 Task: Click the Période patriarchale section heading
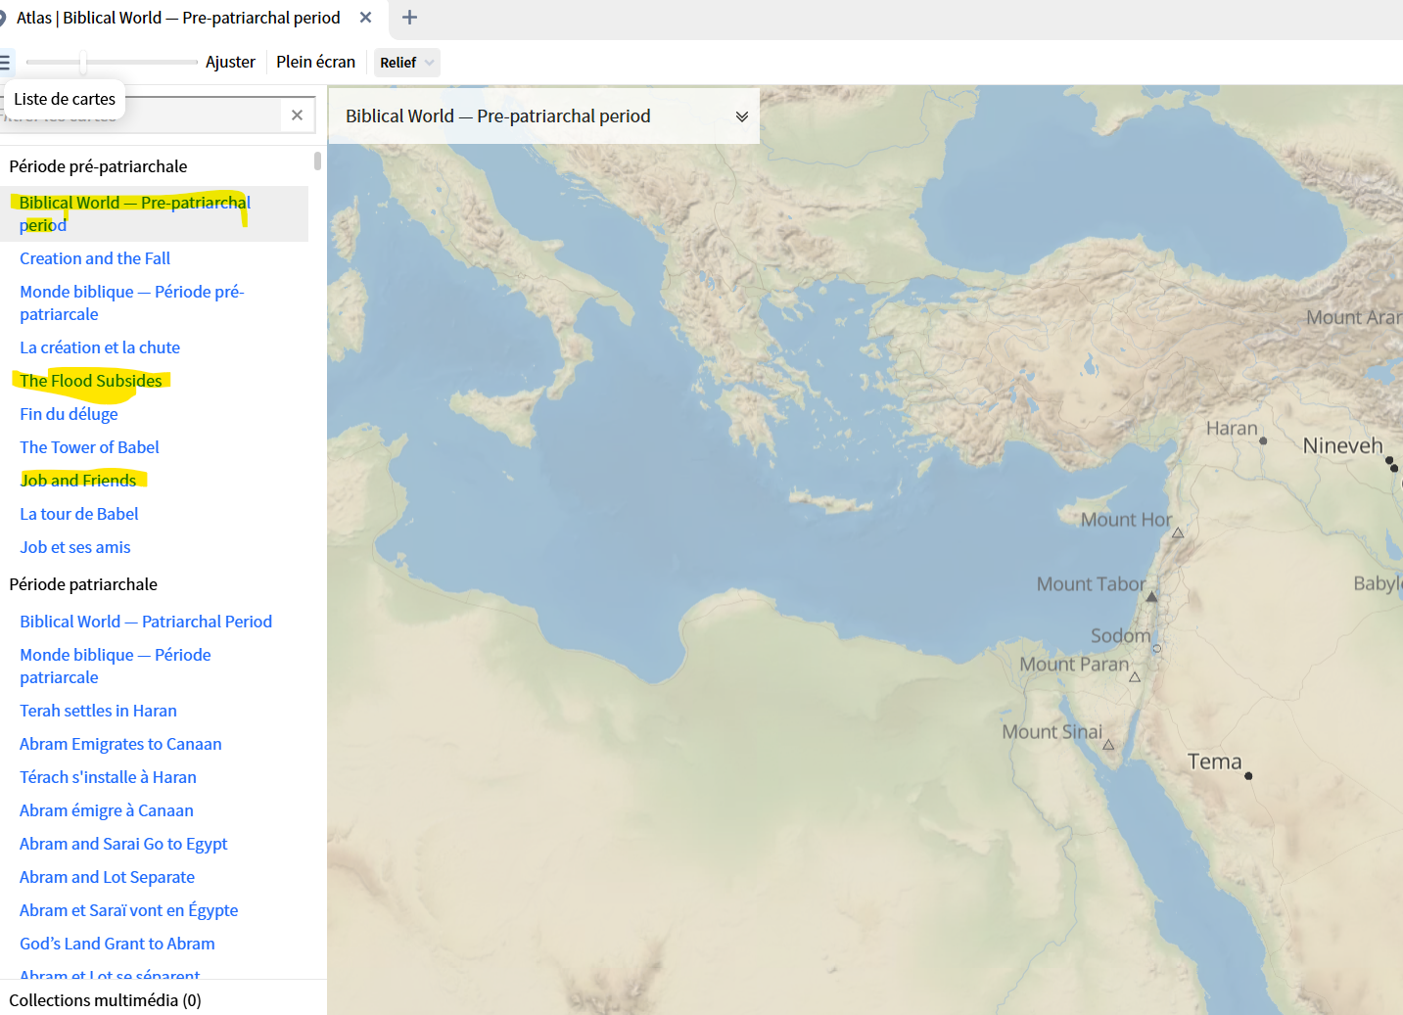click(x=83, y=584)
